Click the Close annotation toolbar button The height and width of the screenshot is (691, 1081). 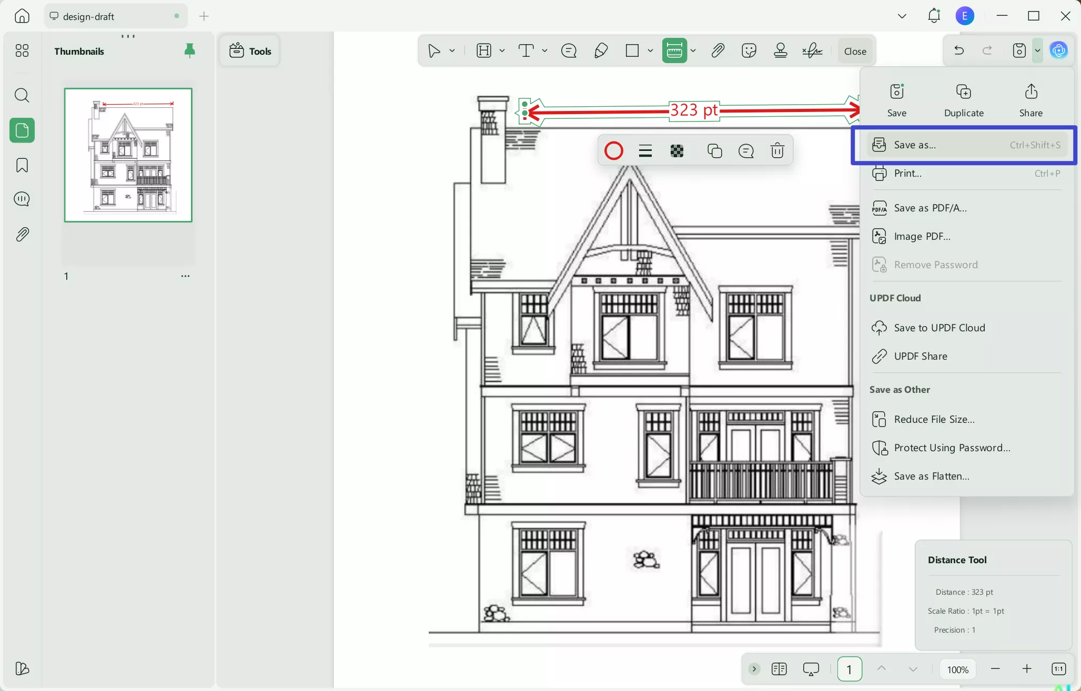(855, 51)
